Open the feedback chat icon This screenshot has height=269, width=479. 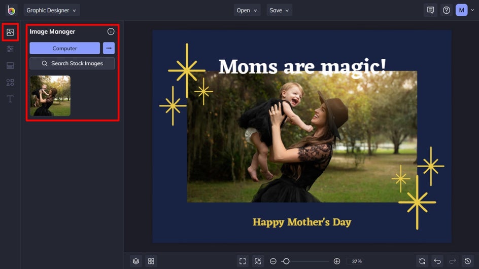430,10
